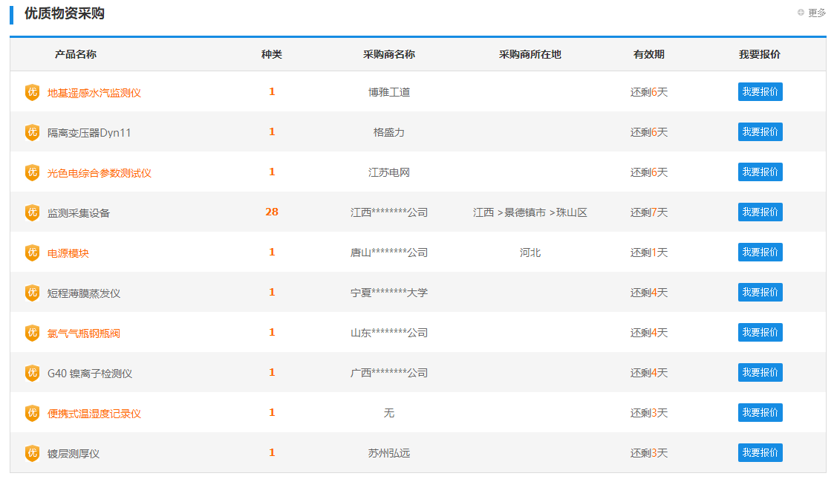Image resolution: width=834 pixels, height=482 pixels.
Task: Click the 产品名称 column header
Action: (x=76, y=54)
